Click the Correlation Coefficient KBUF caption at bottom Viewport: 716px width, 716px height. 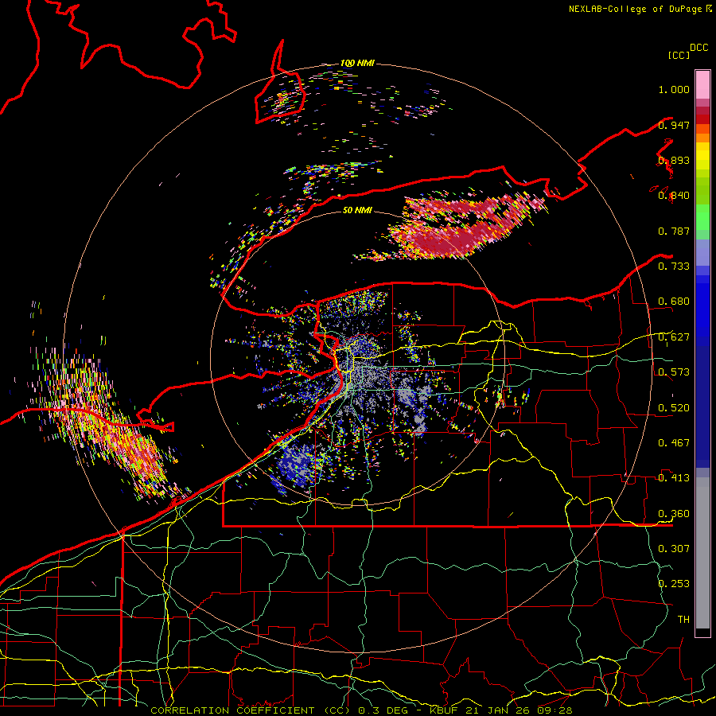361,710
